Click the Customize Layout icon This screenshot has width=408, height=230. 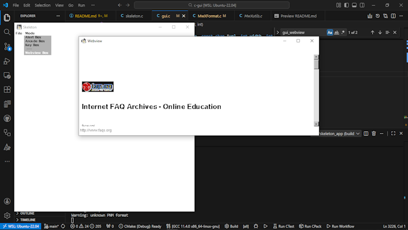pos(338,5)
